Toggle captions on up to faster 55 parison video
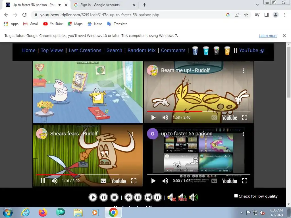Image resolution: width=291 pixels, height=218 pixels. [x=214, y=181]
